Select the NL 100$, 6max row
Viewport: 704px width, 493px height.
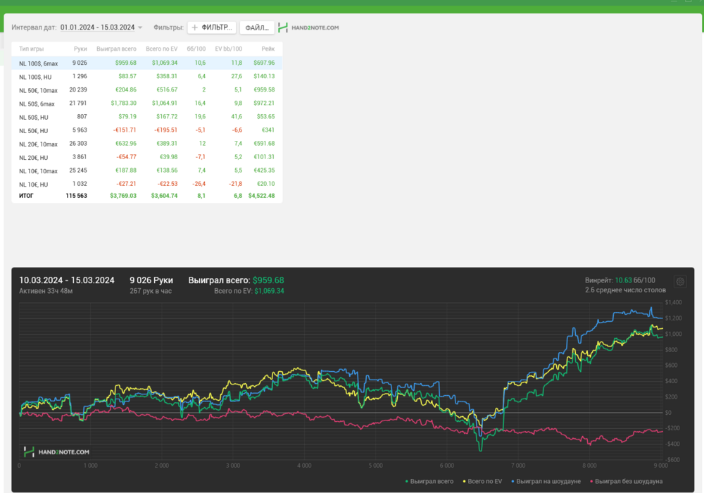(x=147, y=63)
